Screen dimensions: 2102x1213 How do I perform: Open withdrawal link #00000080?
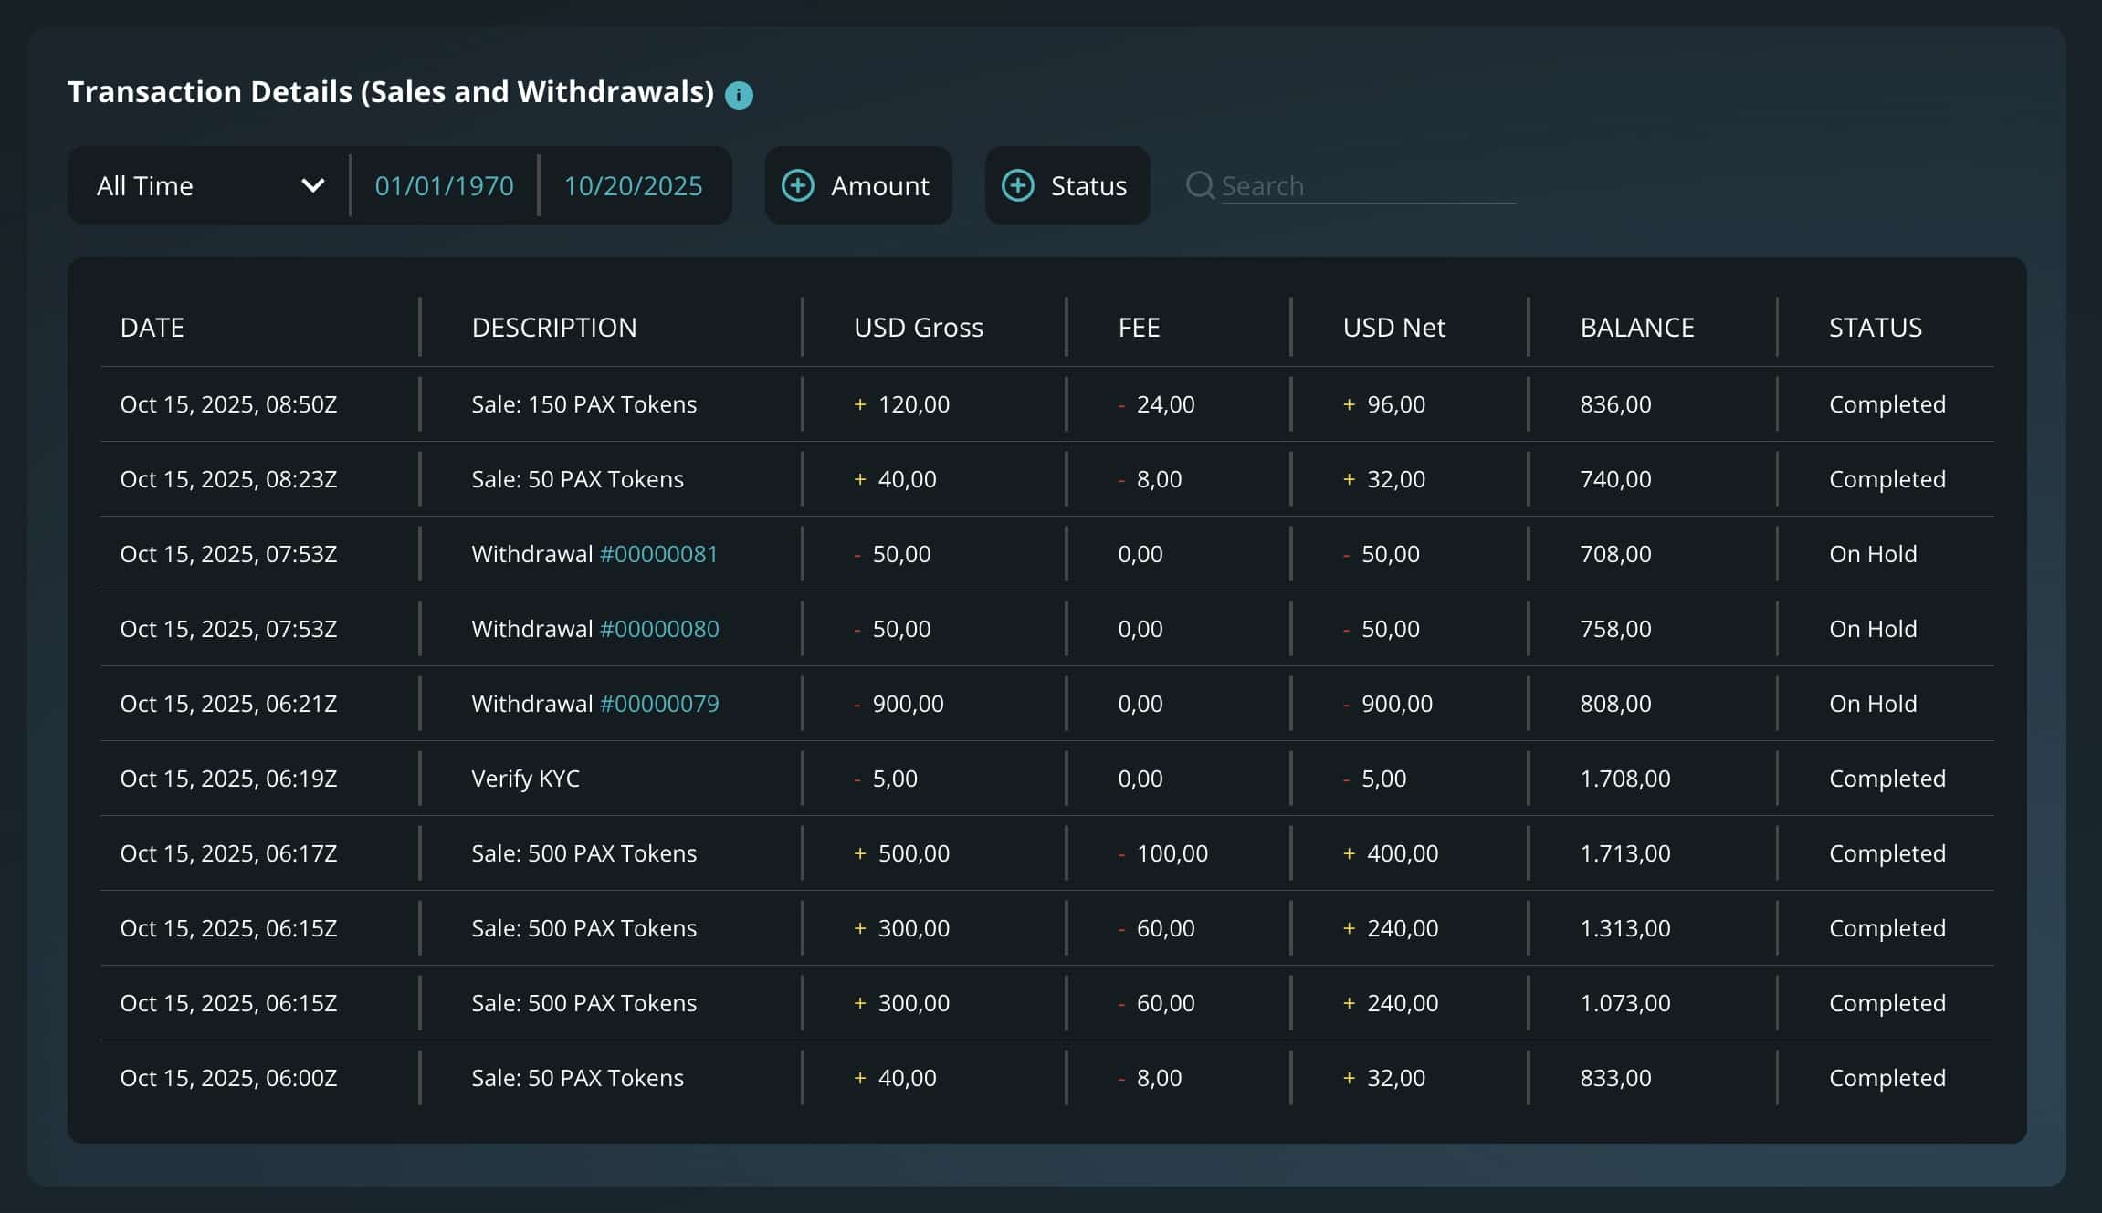[658, 629]
